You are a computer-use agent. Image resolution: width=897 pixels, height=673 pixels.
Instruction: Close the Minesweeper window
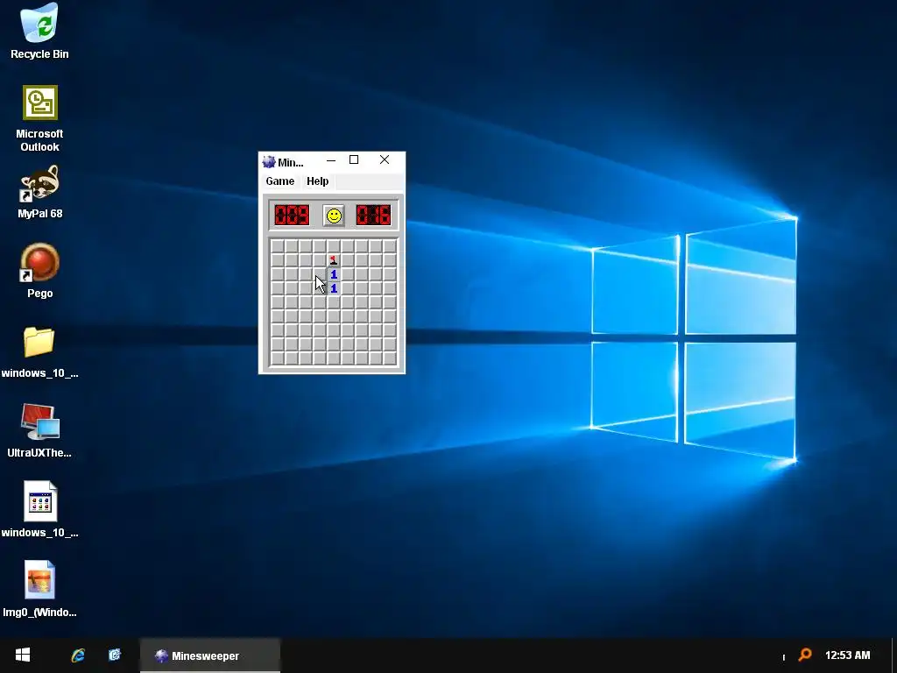[x=385, y=160]
